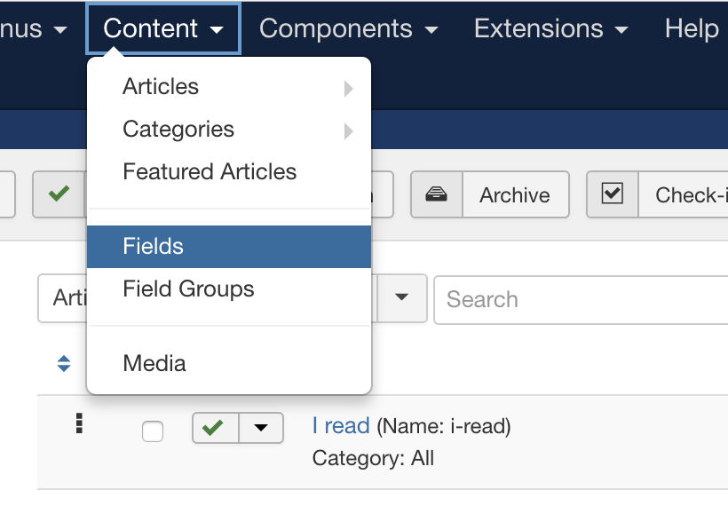The height and width of the screenshot is (506, 728).
Task: Click into the Search input field
Action: 581,299
